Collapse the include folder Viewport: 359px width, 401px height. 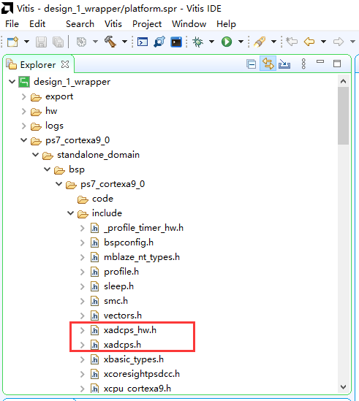pyautogui.click(x=70, y=213)
